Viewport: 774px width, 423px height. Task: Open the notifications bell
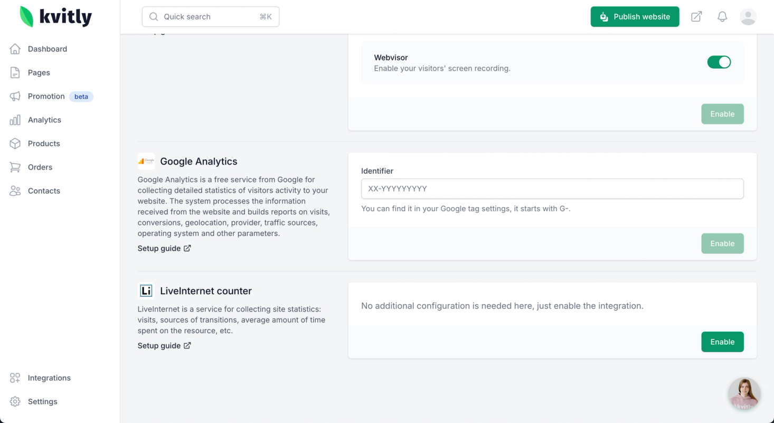722,17
